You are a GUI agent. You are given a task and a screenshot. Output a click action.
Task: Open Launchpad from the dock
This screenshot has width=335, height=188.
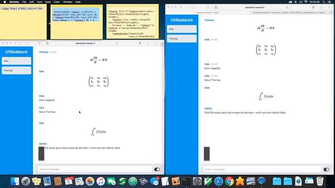[x=26, y=181]
